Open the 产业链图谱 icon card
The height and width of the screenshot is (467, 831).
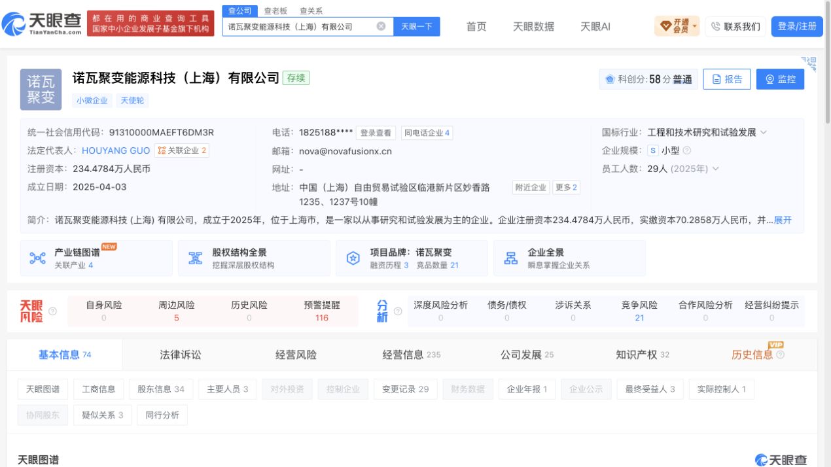(x=96, y=258)
